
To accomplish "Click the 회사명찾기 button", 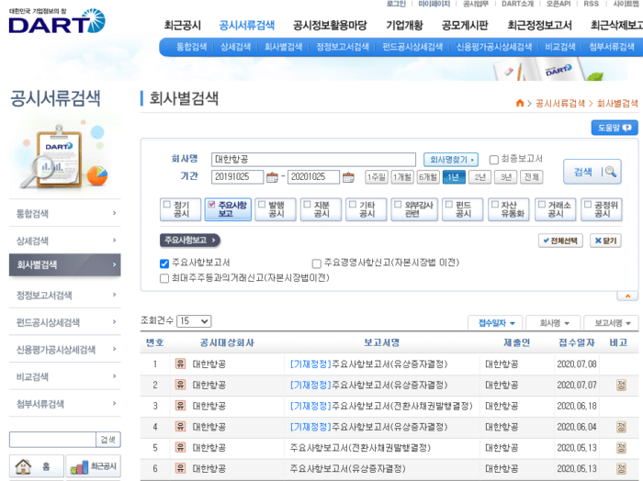I will click(x=451, y=160).
